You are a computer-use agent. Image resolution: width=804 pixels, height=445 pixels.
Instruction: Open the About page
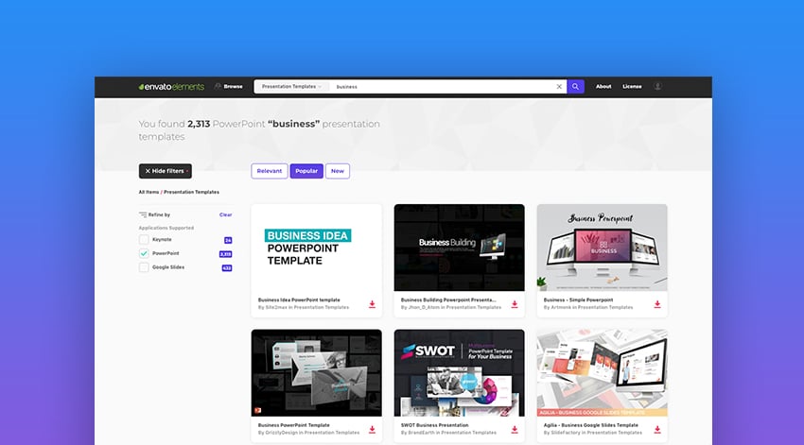coord(603,87)
